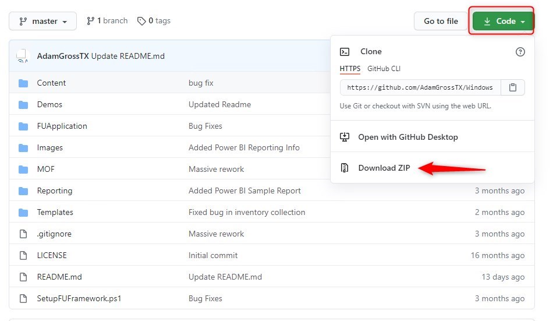
Task: Click 'Added Power BI Sample Report' message
Action: click(x=244, y=191)
